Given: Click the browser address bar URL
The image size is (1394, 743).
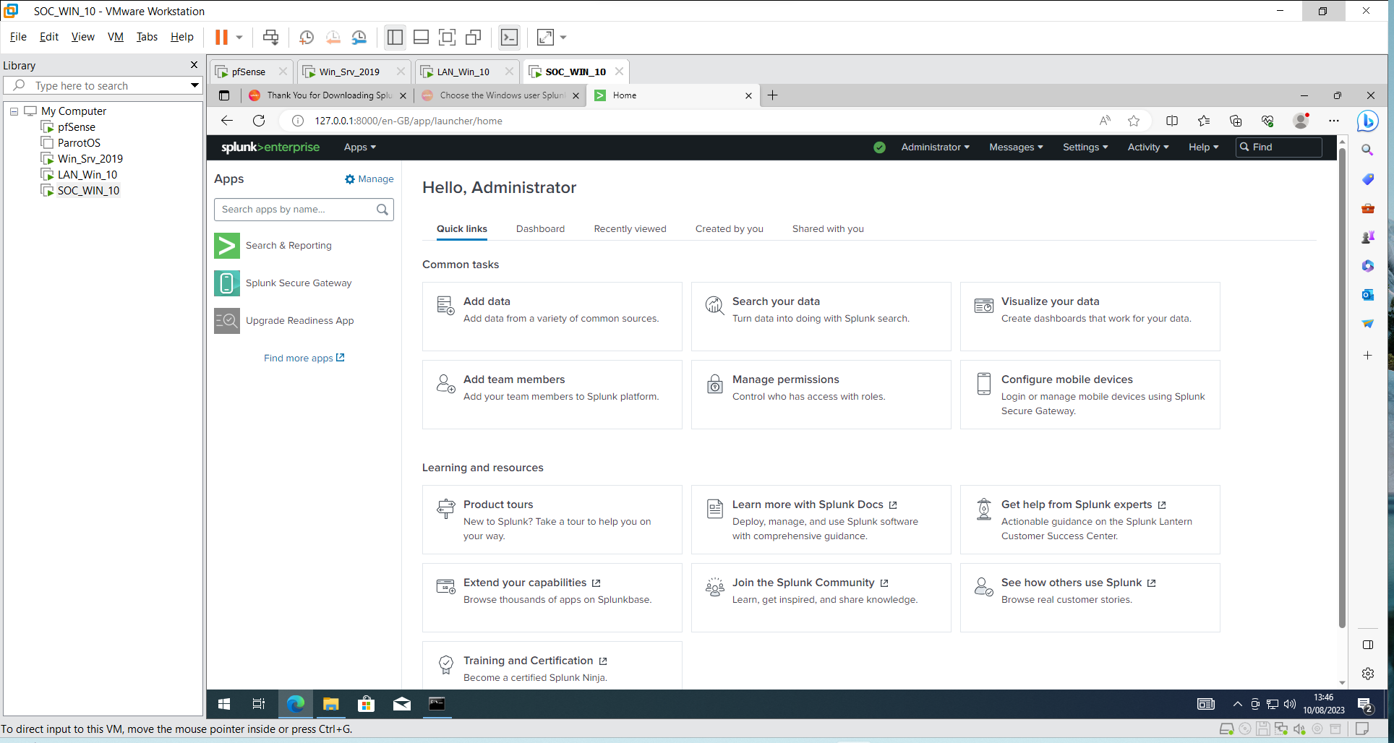Looking at the screenshot, I should [409, 121].
